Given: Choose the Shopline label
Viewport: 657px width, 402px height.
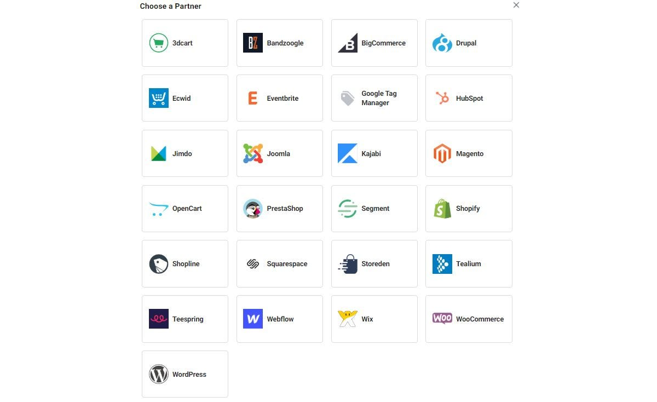Looking at the screenshot, I should coord(186,264).
